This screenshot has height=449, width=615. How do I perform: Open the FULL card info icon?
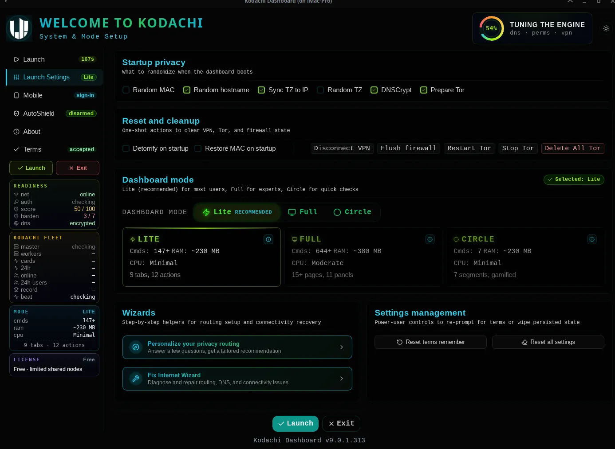click(430, 239)
